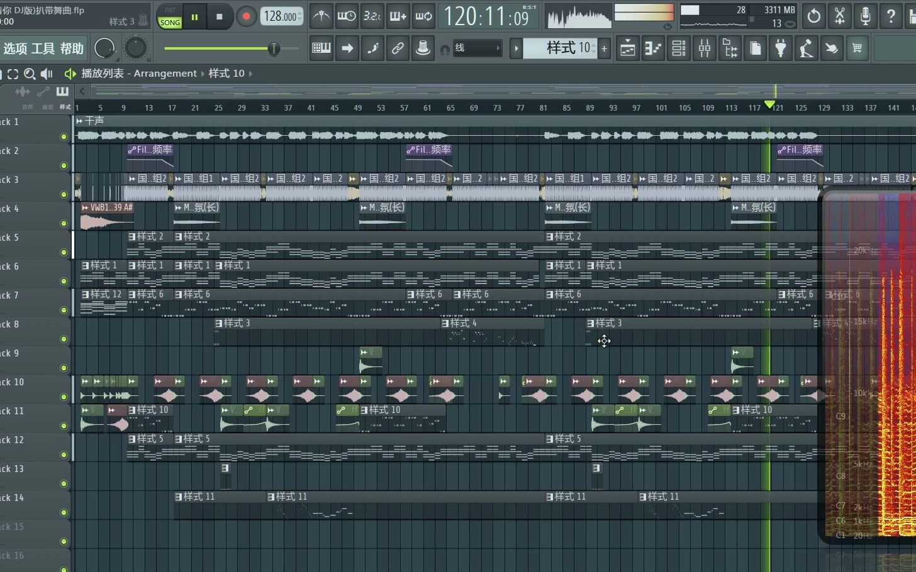Open the plugin picker plug icon
Image resolution: width=916 pixels, height=572 pixels.
point(781,48)
